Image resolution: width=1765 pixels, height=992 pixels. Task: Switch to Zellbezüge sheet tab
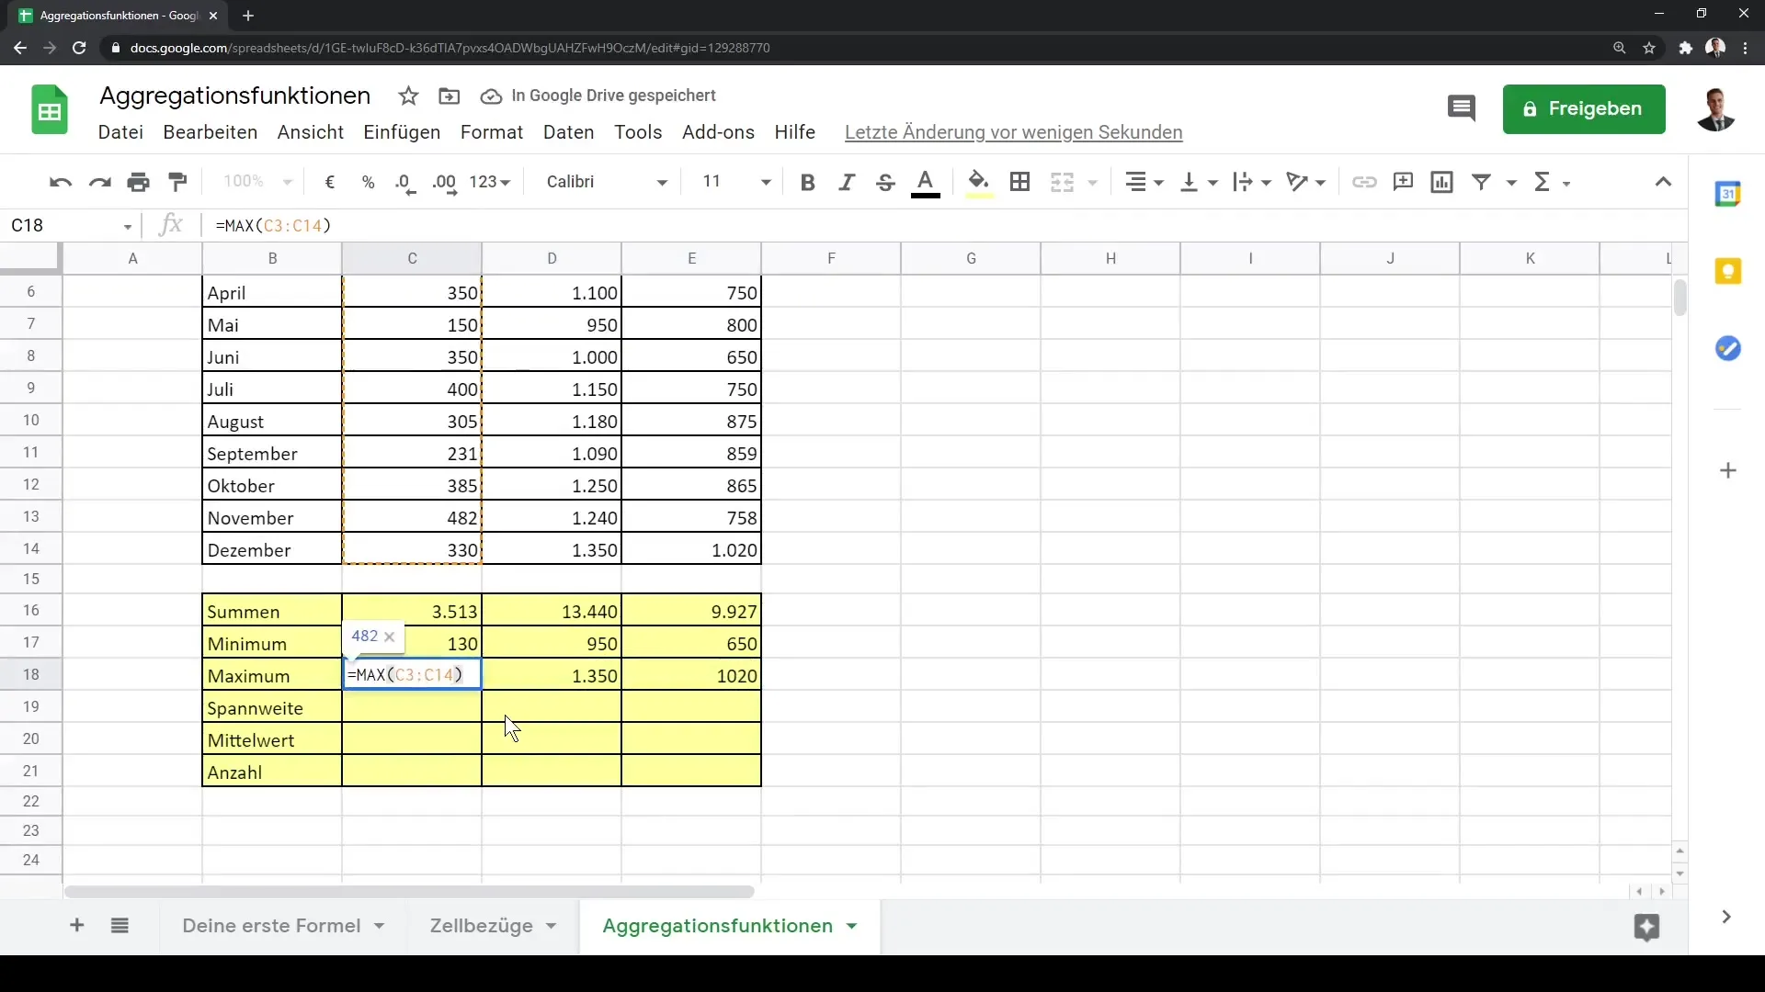tap(482, 926)
